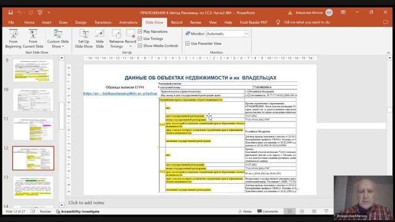This screenshot has width=395, height=222.
Task: Open Comments from status bar
Action: (268, 212)
